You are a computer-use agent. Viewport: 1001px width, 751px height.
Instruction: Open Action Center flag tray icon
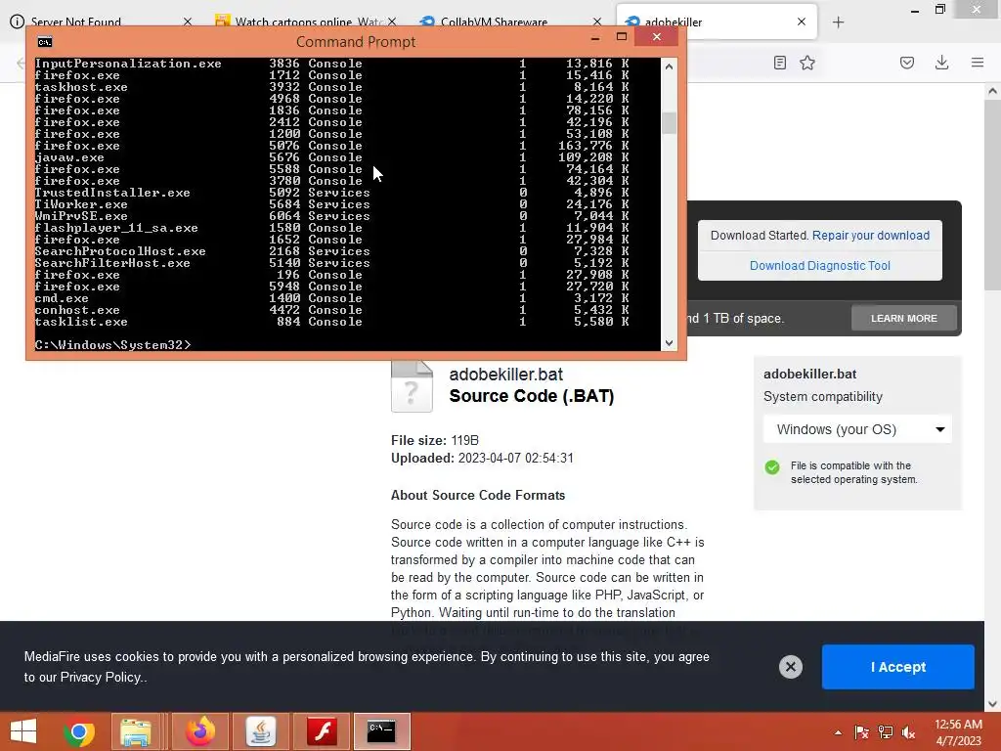[862, 732]
